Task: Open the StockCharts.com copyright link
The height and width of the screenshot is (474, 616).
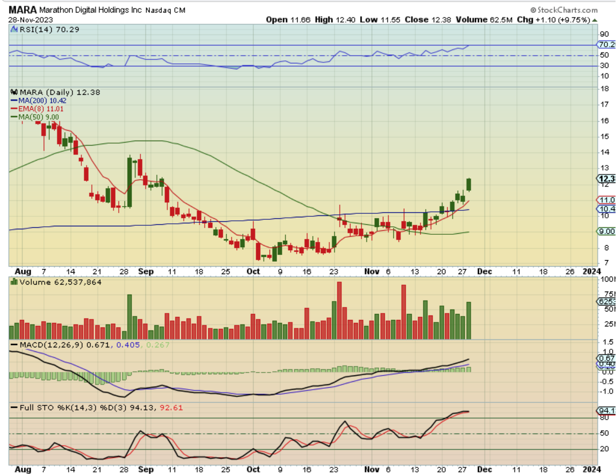Action: [x=564, y=9]
